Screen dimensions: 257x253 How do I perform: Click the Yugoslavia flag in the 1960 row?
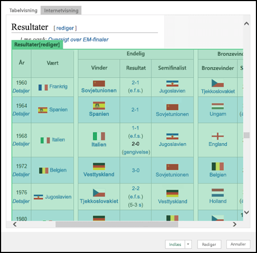pos(172,84)
